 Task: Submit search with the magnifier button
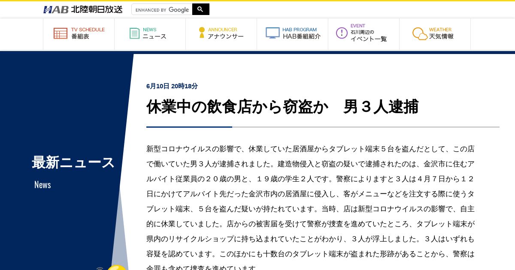(200, 9)
